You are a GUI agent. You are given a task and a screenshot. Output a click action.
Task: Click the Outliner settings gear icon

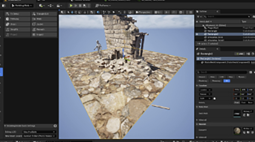253,16
